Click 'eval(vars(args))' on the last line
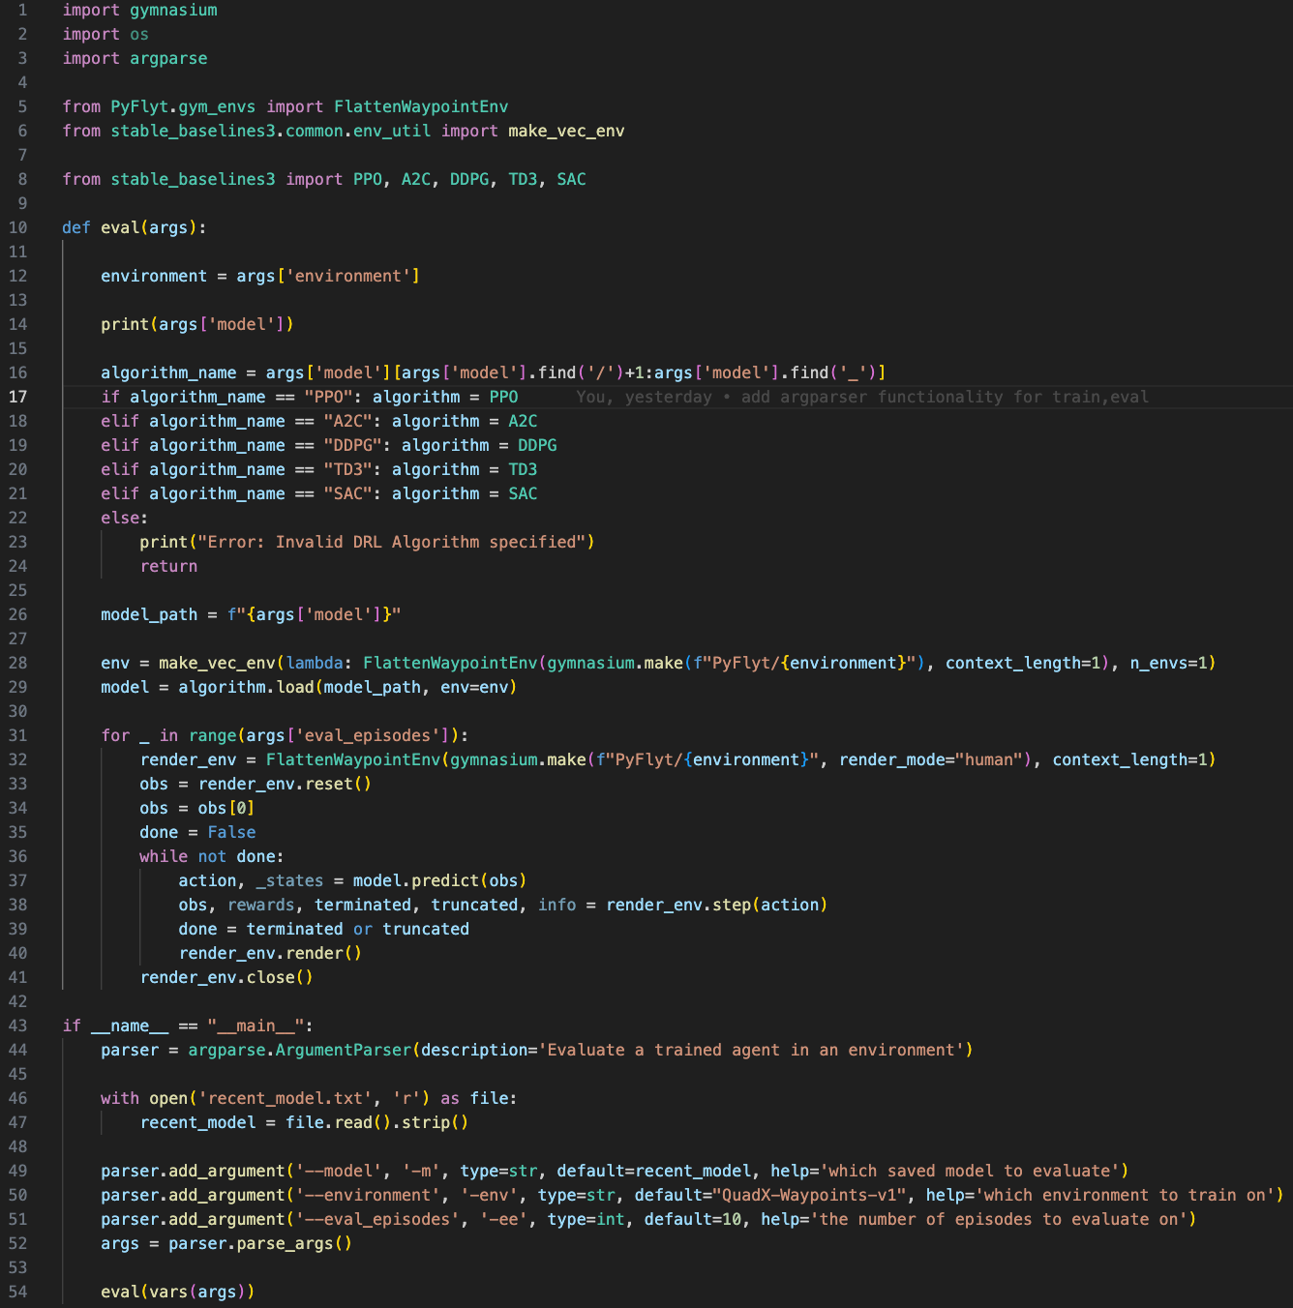Screen dimensions: 1293x1308 pyautogui.click(x=178, y=1292)
